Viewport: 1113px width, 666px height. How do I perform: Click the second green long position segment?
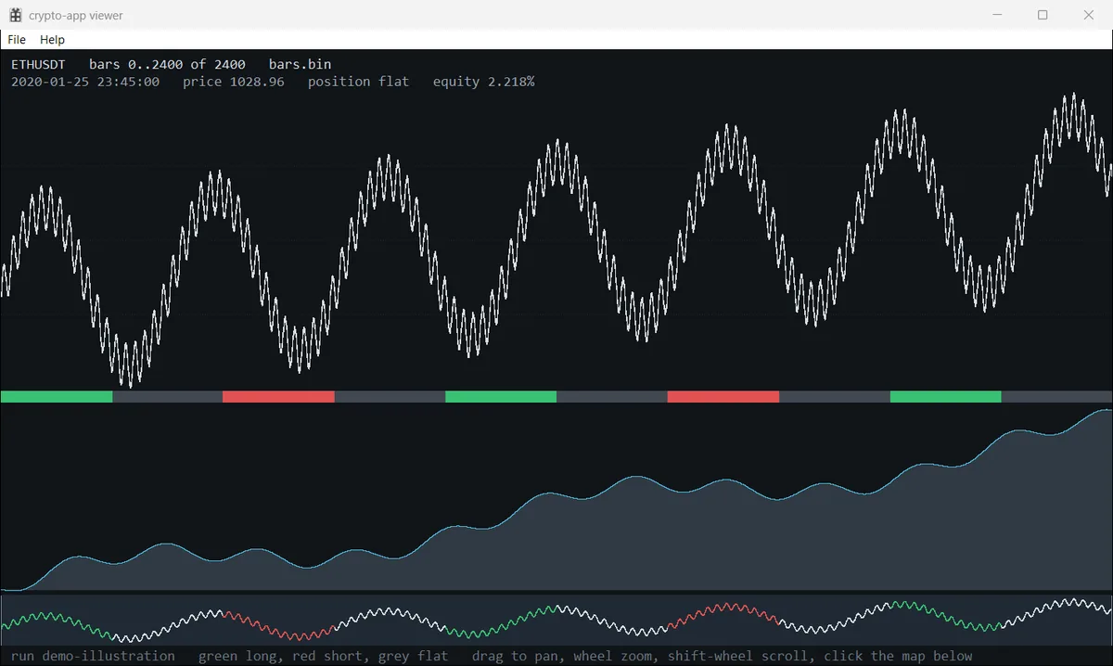tap(501, 396)
